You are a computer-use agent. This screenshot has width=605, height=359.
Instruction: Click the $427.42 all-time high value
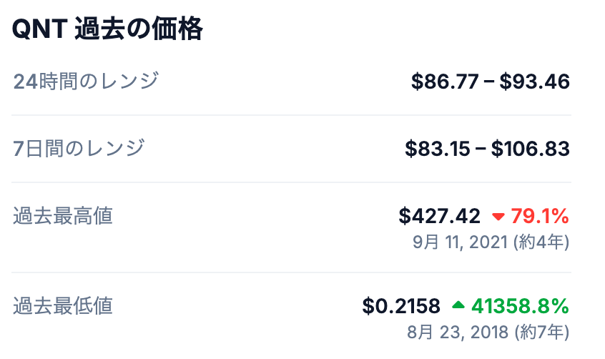(439, 216)
